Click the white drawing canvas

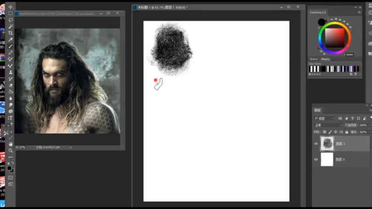pyautogui.click(x=216, y=111)
